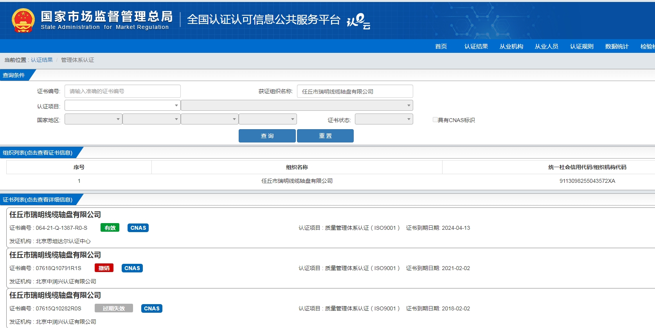Click the 获证组织名称 input field
Image resolution: width=655 pixels, height=328 pixels.
tap(355, 91)
